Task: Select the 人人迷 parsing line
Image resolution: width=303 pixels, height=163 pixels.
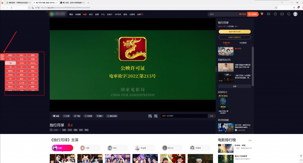Action: [22, 83]
